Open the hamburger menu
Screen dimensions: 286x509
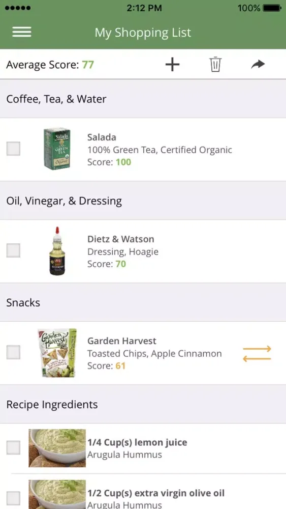point(22,32)
